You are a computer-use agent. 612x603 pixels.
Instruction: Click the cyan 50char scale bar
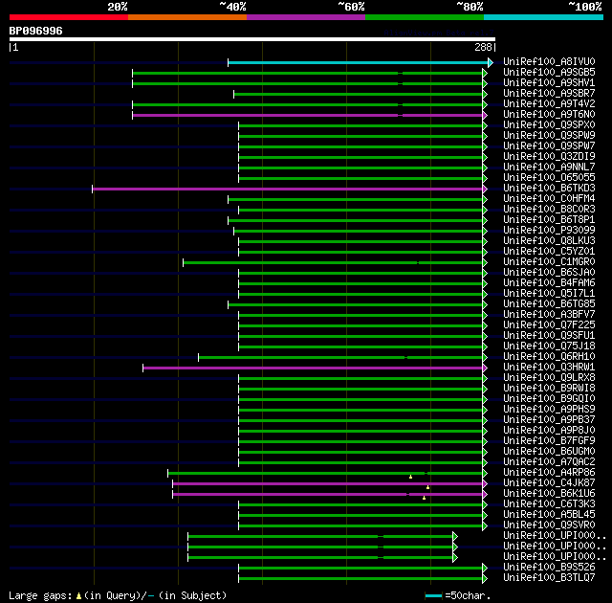click(433, 596)
